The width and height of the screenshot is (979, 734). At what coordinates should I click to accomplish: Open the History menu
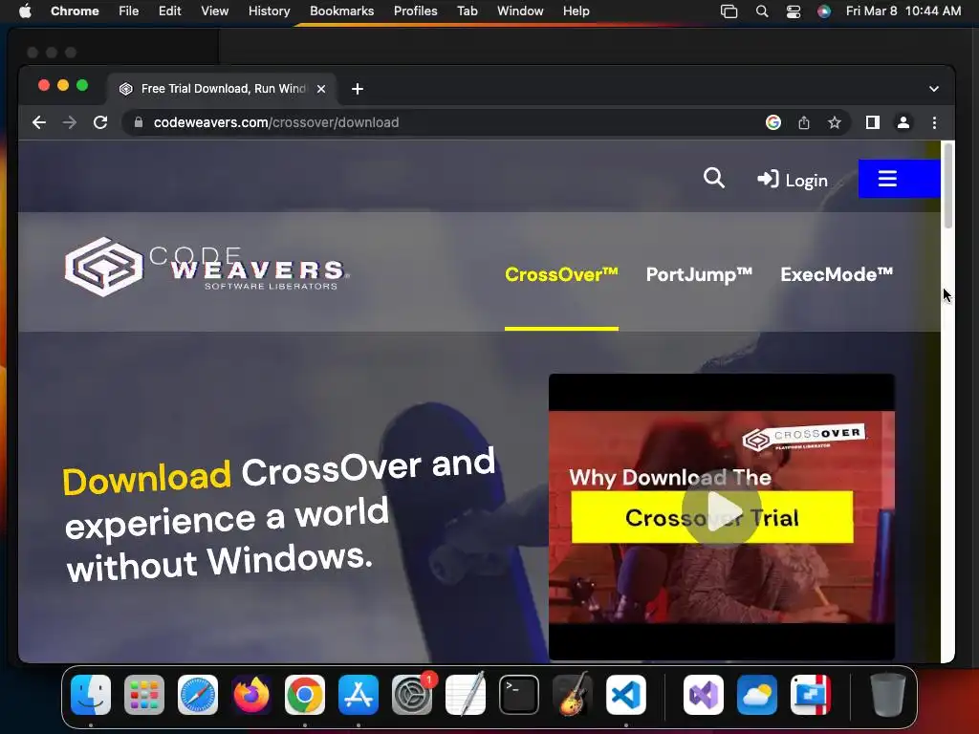269,11
